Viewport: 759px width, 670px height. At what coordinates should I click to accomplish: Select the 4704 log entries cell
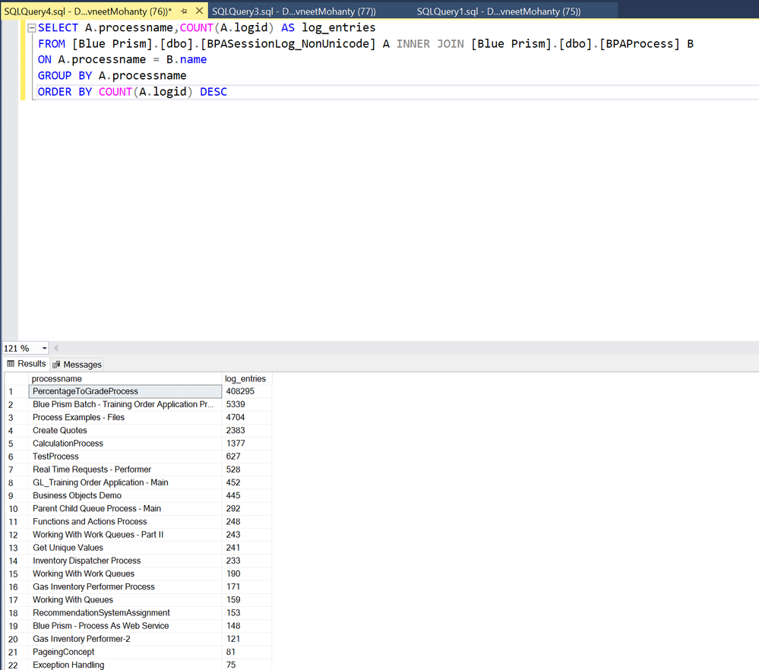click(246, 417)
